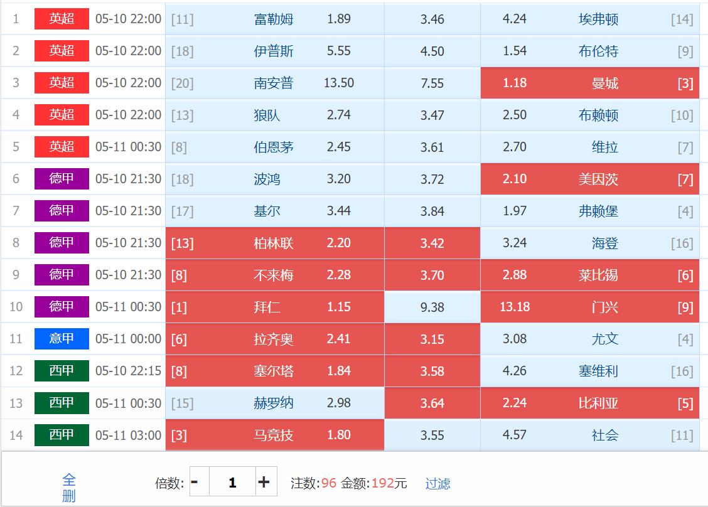
Task: Select draw odds 3.46 for 富勒姆 match
Action: [x=432, y=19]
